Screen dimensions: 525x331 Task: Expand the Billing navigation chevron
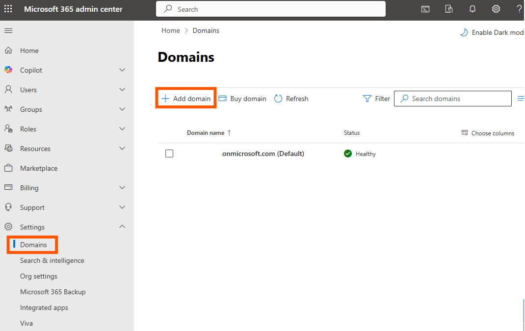pyautogui.click(x=122, y=188)
